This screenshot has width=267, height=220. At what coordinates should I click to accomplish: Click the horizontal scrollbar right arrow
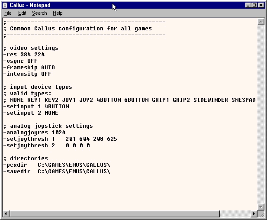pos(254,214)
